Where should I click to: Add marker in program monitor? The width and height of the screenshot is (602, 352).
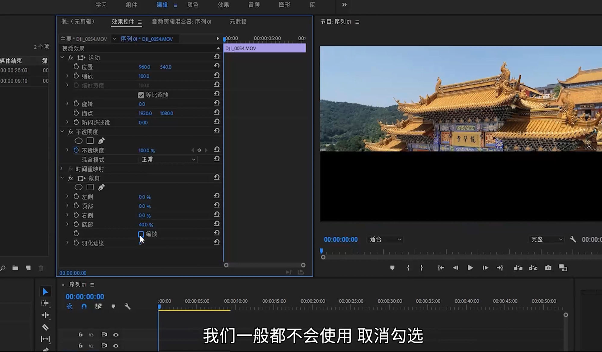click(392, 268)
